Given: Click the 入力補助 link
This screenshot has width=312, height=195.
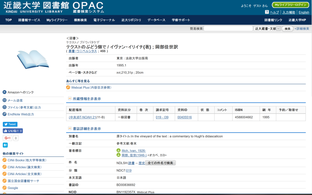Looking at the screenshot, I should click(x=289, y=12).
